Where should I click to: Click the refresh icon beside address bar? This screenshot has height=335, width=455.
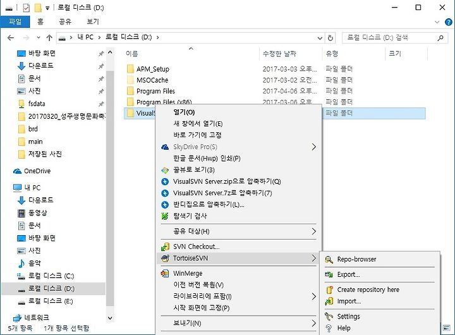click(x=331, y=38)
